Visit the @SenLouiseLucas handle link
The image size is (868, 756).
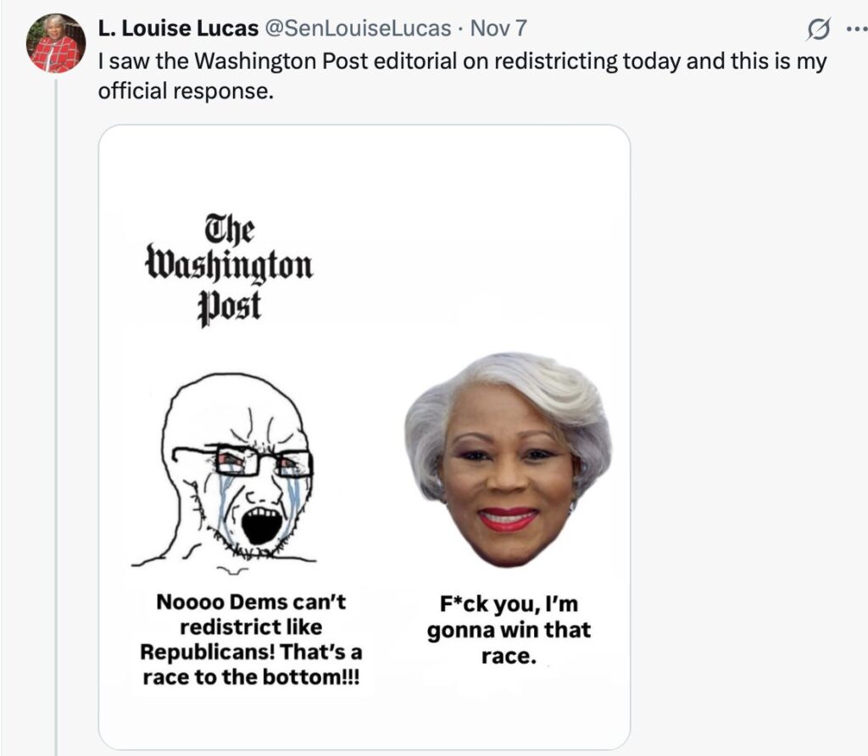359,29
